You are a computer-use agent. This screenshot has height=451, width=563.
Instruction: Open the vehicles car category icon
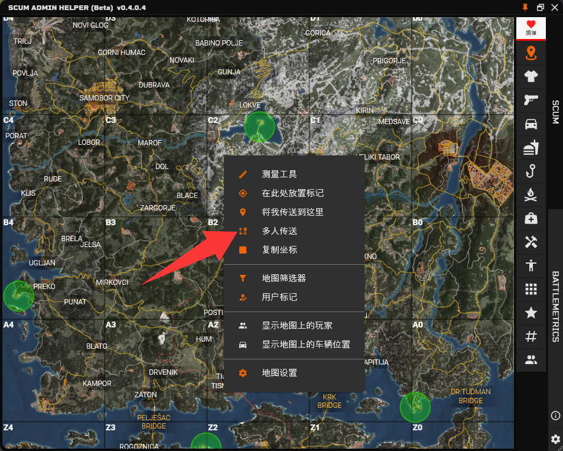pyautogui.click(x=531, y=124)
